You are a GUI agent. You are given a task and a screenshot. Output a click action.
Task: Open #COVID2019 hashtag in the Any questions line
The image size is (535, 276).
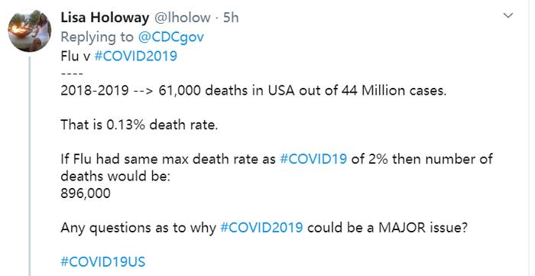point(261,228)
